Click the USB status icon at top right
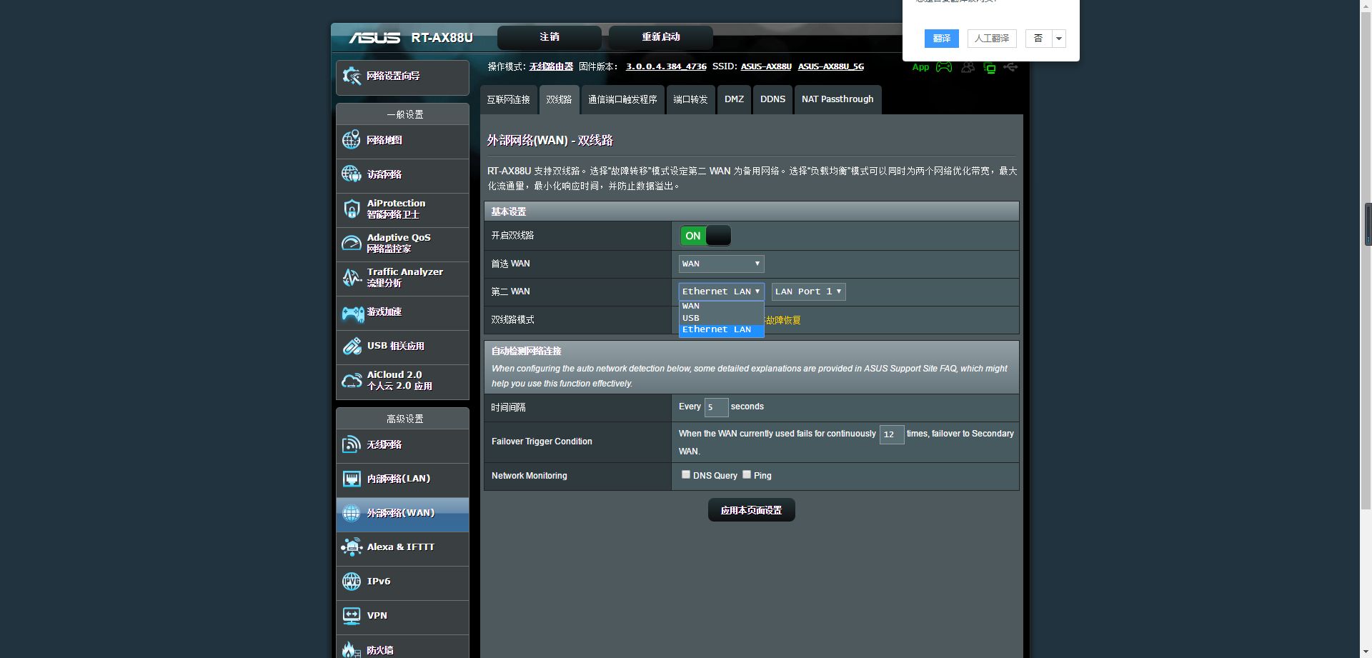The image size is (1372, 658). pyautogui.click(x=1010, y=67)
